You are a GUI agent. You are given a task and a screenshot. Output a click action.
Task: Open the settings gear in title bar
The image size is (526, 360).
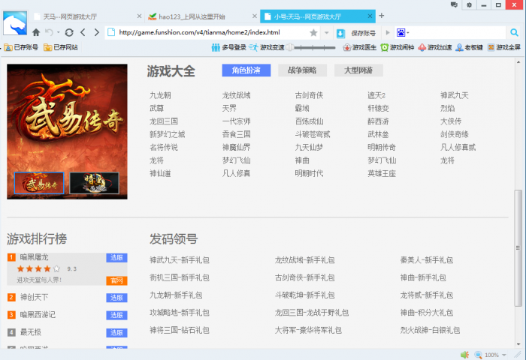pyautogui.click(x=469, y=5)
